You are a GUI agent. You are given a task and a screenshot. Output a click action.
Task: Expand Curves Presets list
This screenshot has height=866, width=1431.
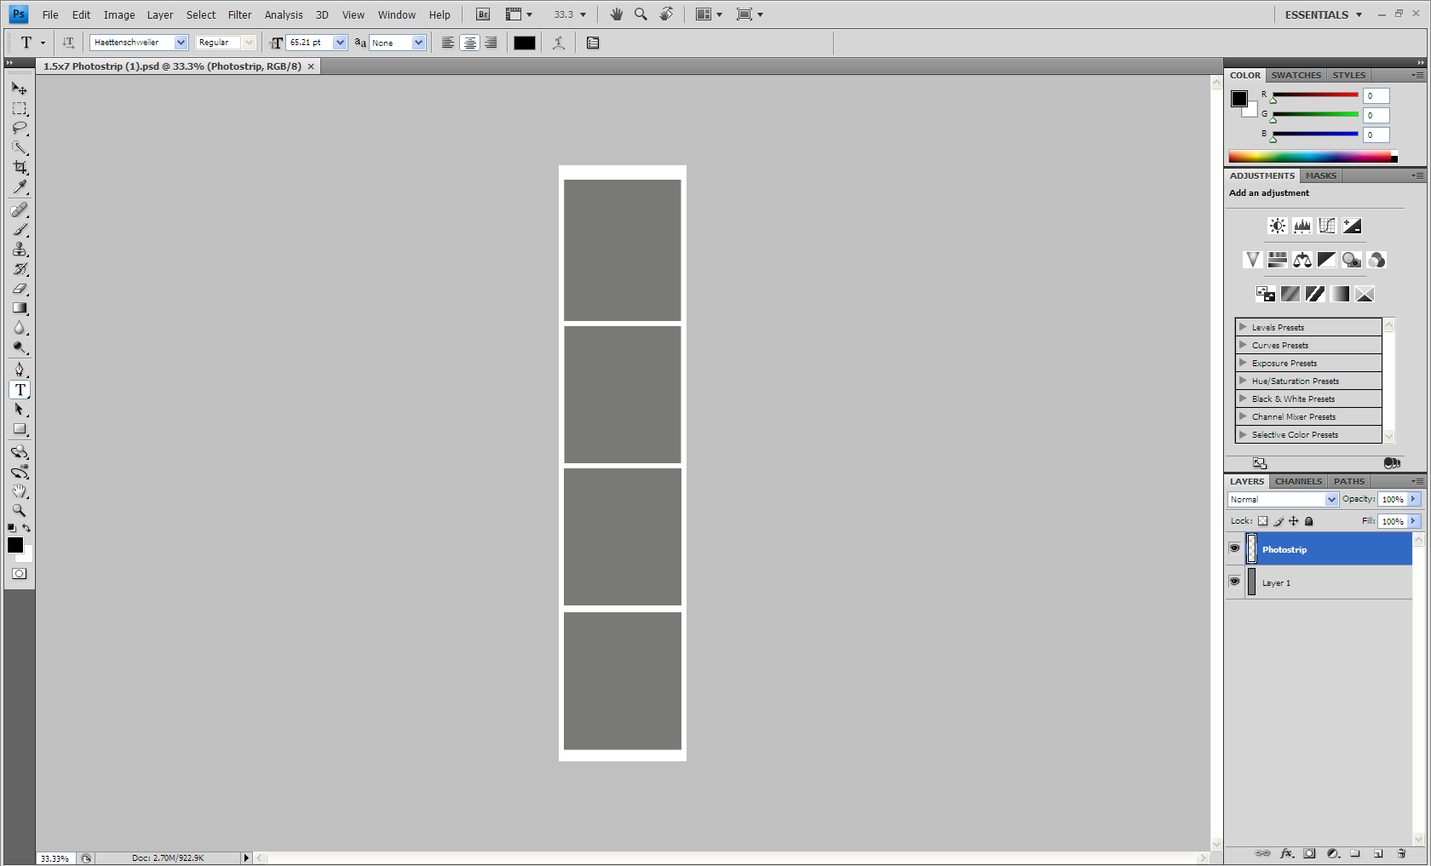tap(1243, 345)
